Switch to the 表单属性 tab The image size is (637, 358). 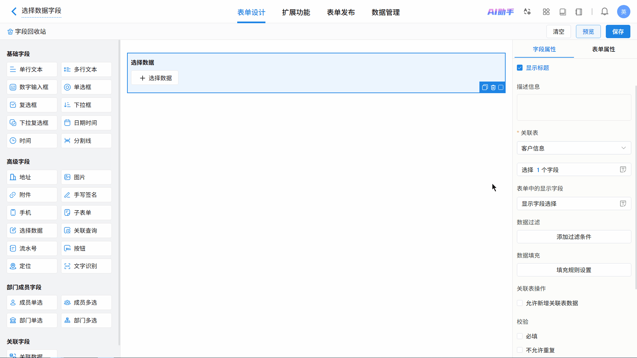point(603,49)
